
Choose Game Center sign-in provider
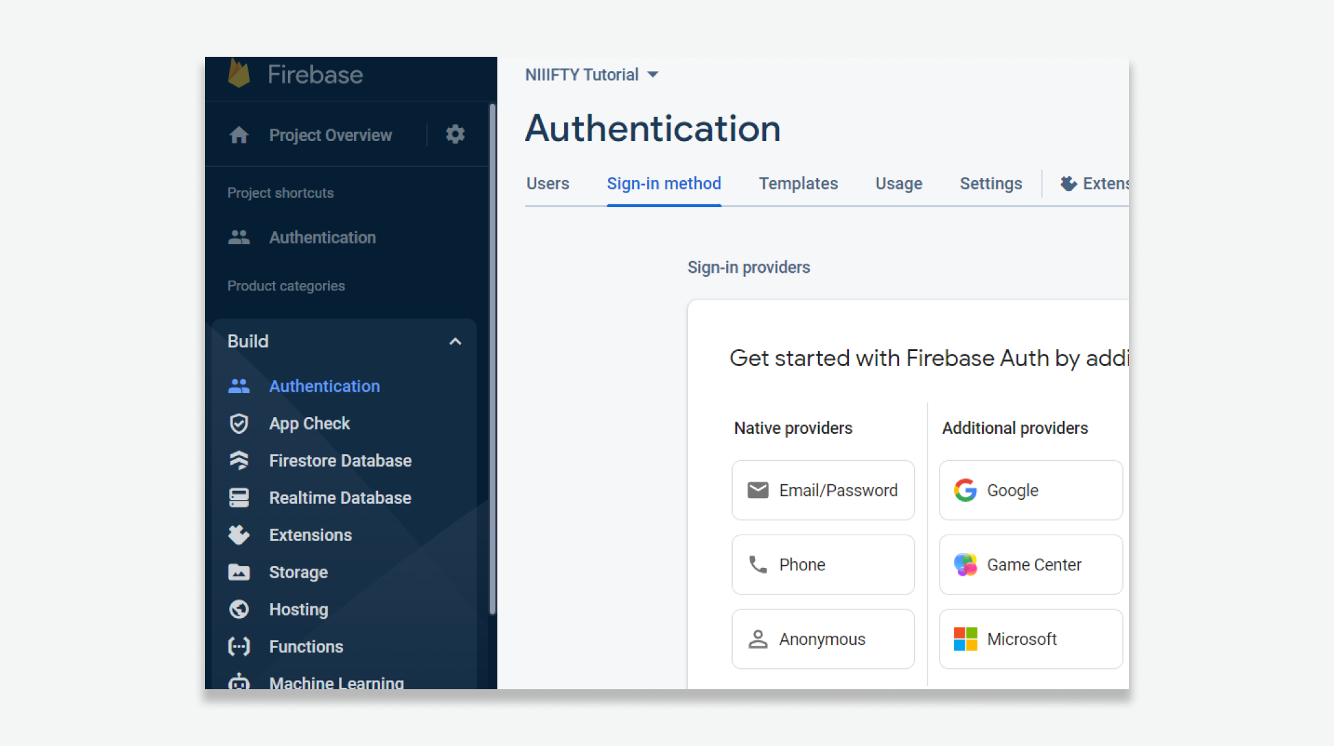pyautogui.click(x=1030, y=565)
